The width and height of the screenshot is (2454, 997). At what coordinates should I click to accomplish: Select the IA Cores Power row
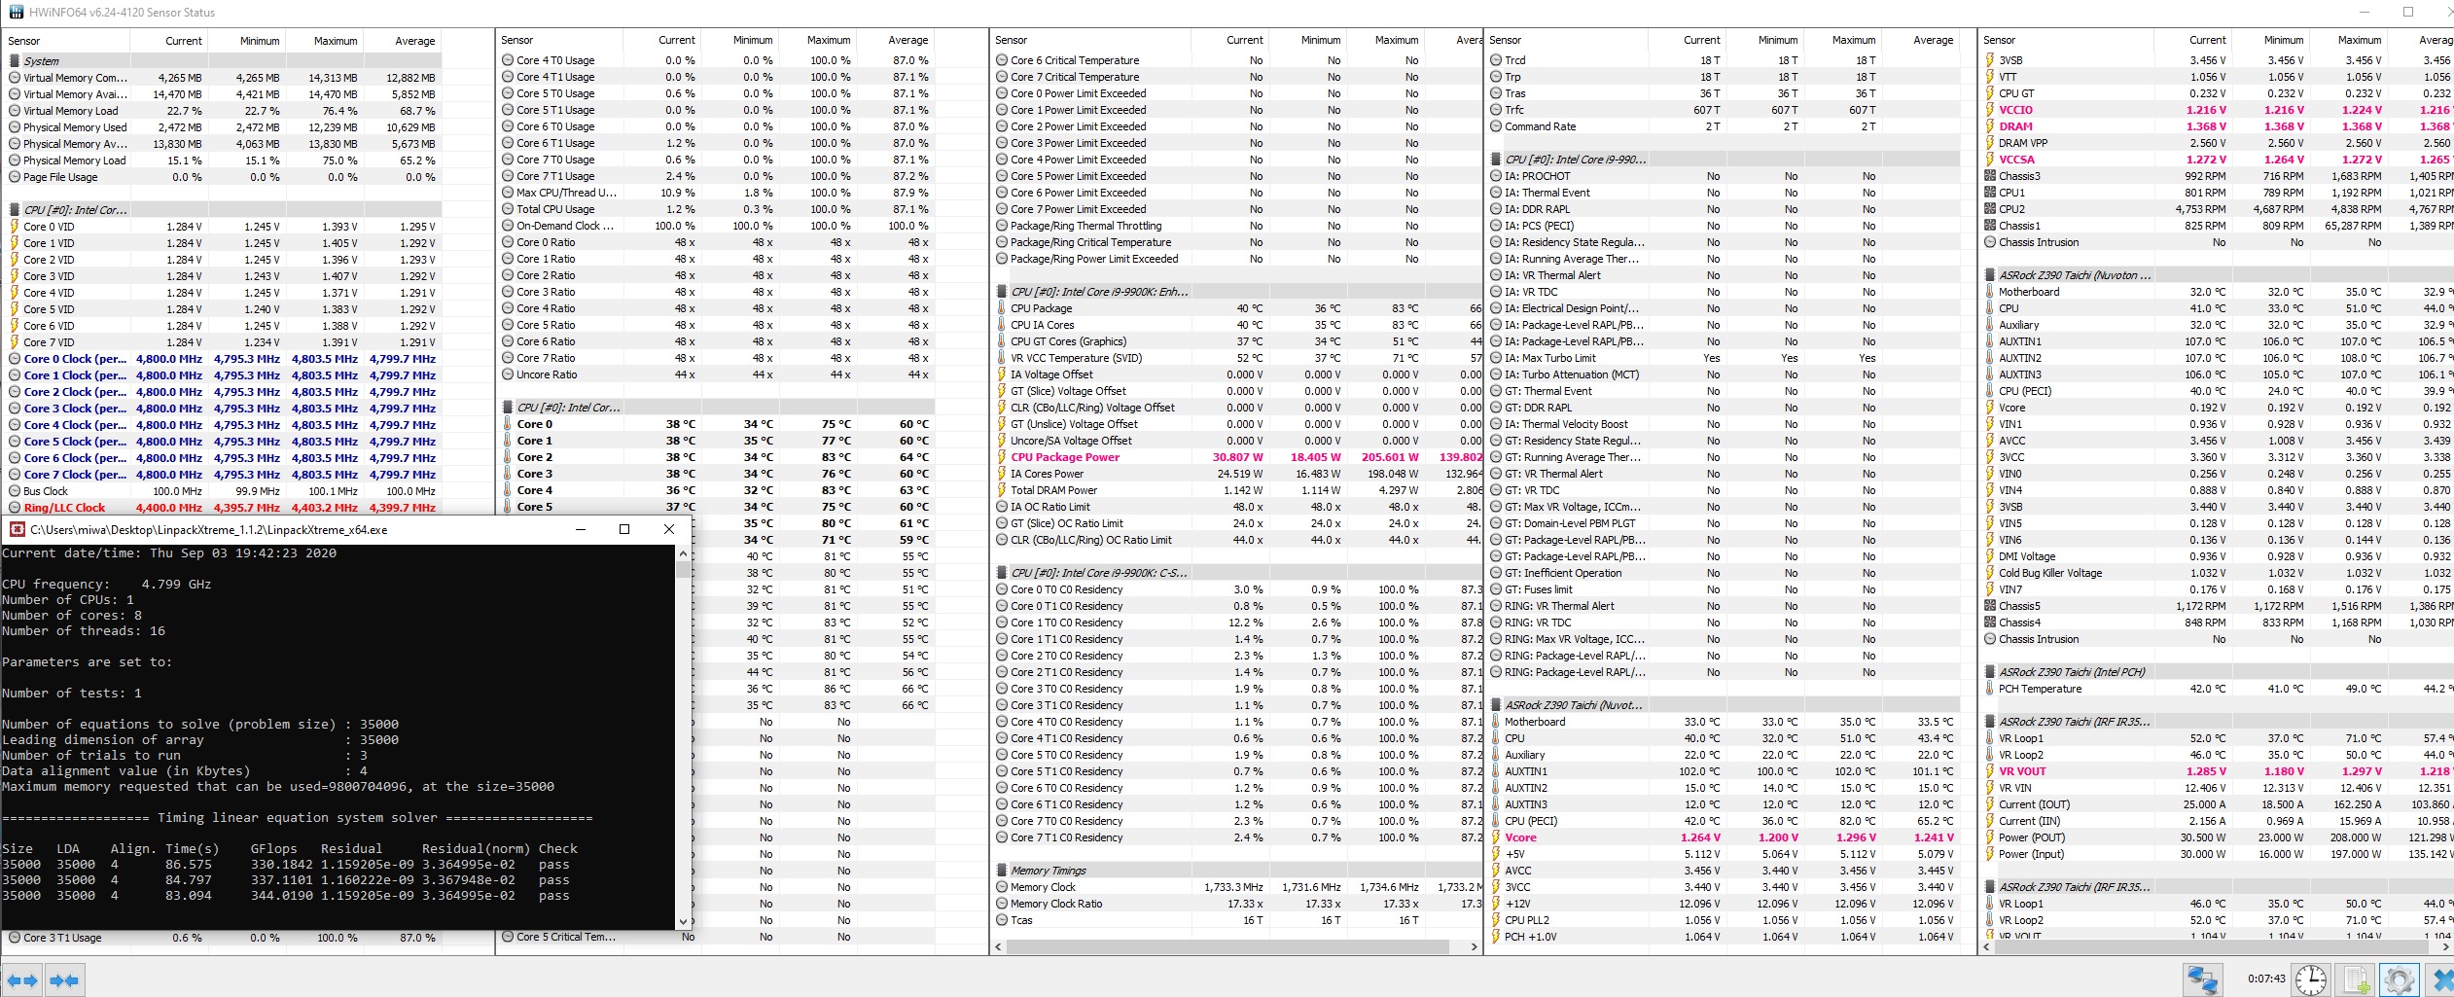[x=1235, y=474]
